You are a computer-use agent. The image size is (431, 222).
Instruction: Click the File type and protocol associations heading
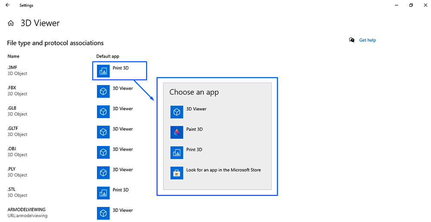pyautogui.click(x=55, y=43)
